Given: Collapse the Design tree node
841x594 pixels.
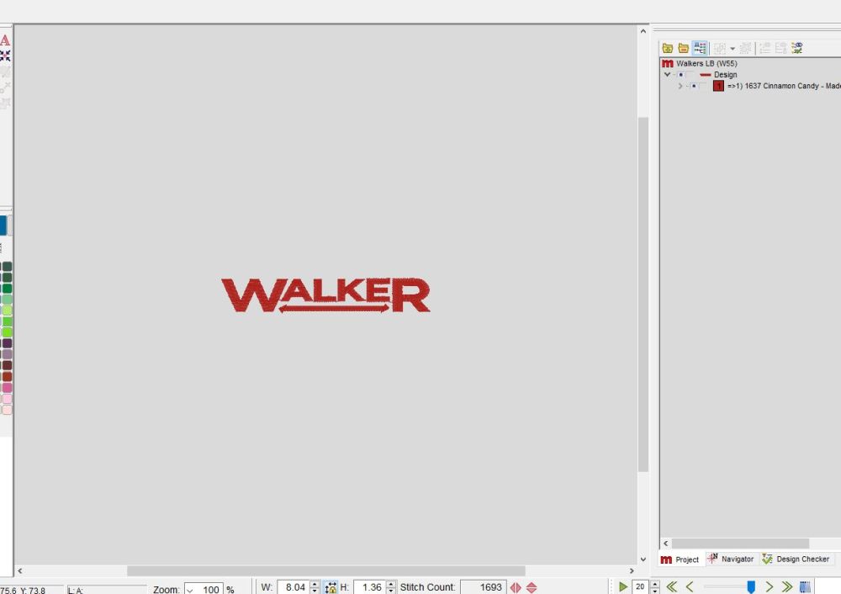Looking at the screenshot, I should 667,75.
